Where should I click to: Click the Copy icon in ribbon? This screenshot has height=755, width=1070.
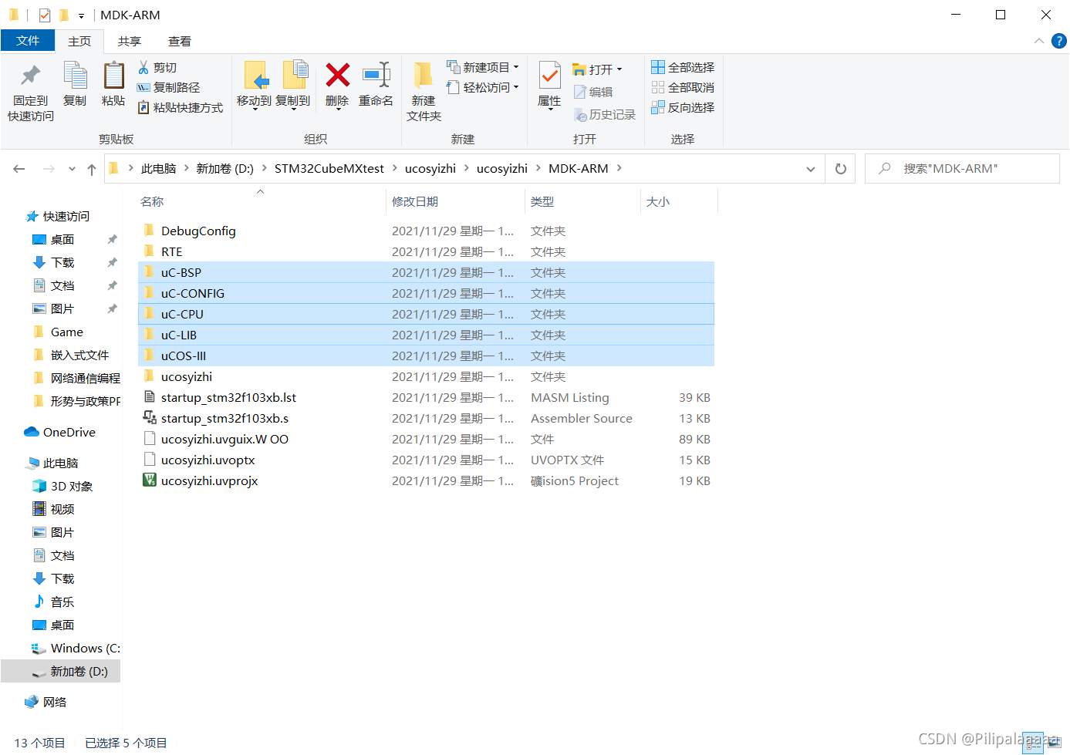pos(75,76)
